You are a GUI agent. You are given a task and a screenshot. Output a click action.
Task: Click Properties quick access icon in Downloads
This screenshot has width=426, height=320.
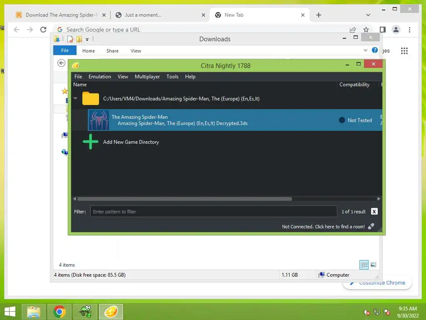click(x=70, y=39)
